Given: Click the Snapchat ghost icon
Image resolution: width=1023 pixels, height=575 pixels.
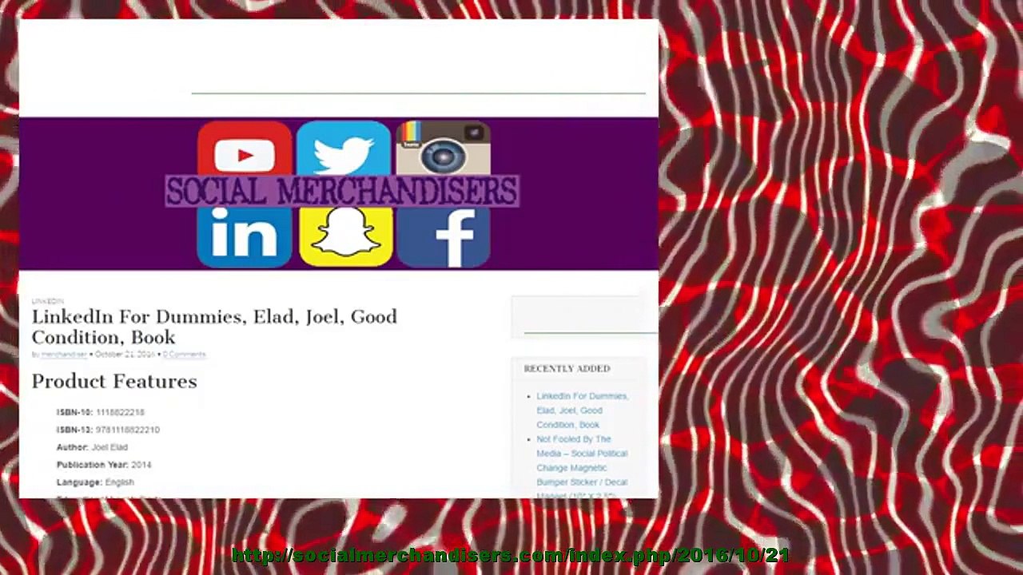Looking at the screenshot, I should pyautogui.click(x=345, y=236).
